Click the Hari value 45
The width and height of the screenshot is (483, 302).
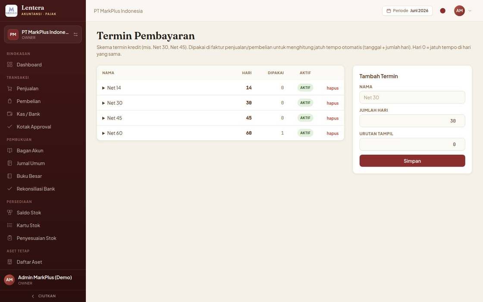[249, 118]
